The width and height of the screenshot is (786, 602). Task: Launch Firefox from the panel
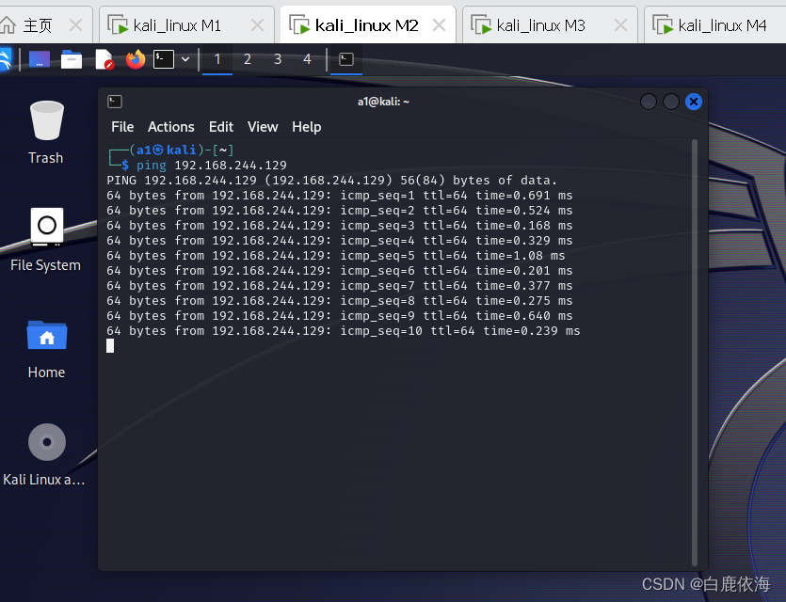[136, 59]
